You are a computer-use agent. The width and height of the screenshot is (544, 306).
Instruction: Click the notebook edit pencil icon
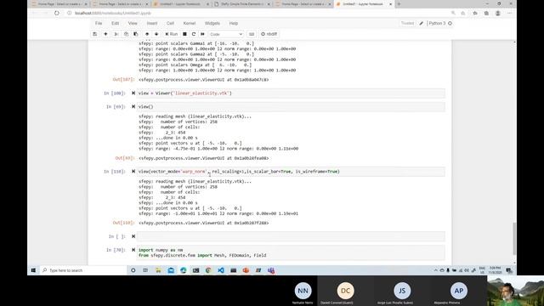422,23
